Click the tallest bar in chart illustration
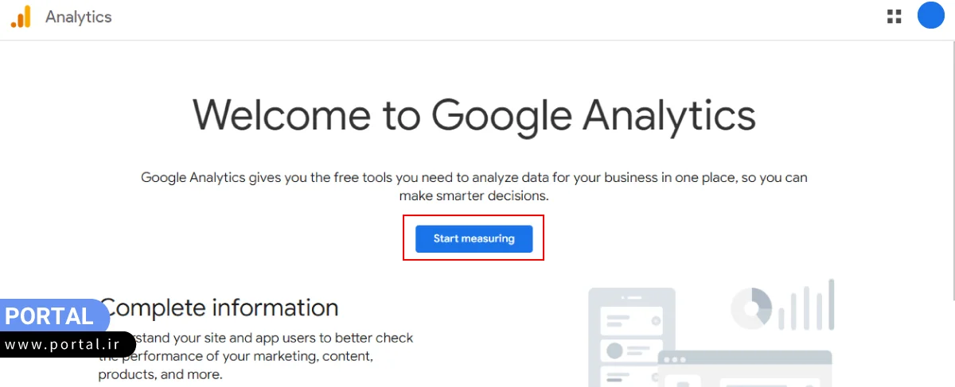Screen dimensions: 955x387 point(831,304)
